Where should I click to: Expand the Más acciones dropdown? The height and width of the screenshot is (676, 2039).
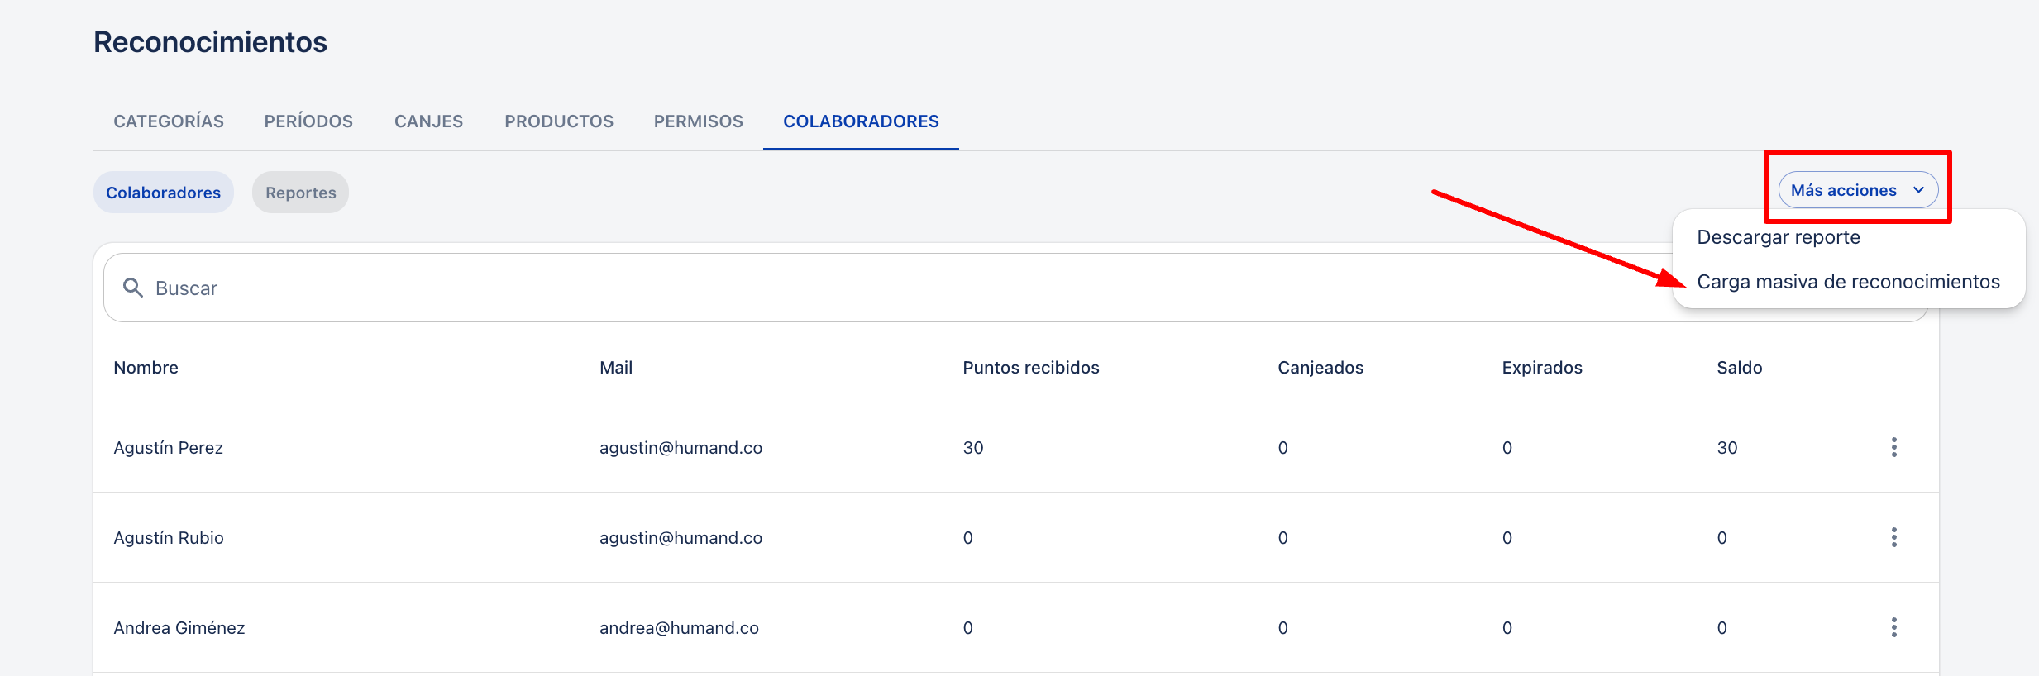tap(1856, 190)
